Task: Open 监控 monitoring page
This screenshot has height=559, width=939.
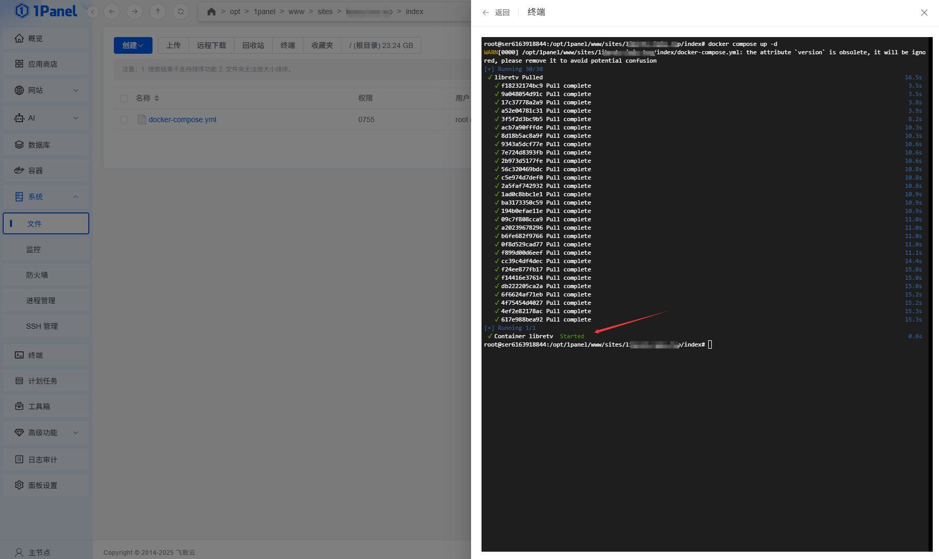Action: [46, 249]
